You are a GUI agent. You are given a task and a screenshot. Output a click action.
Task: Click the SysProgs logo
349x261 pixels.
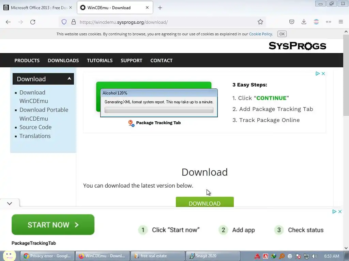click(x=297, y=46)
